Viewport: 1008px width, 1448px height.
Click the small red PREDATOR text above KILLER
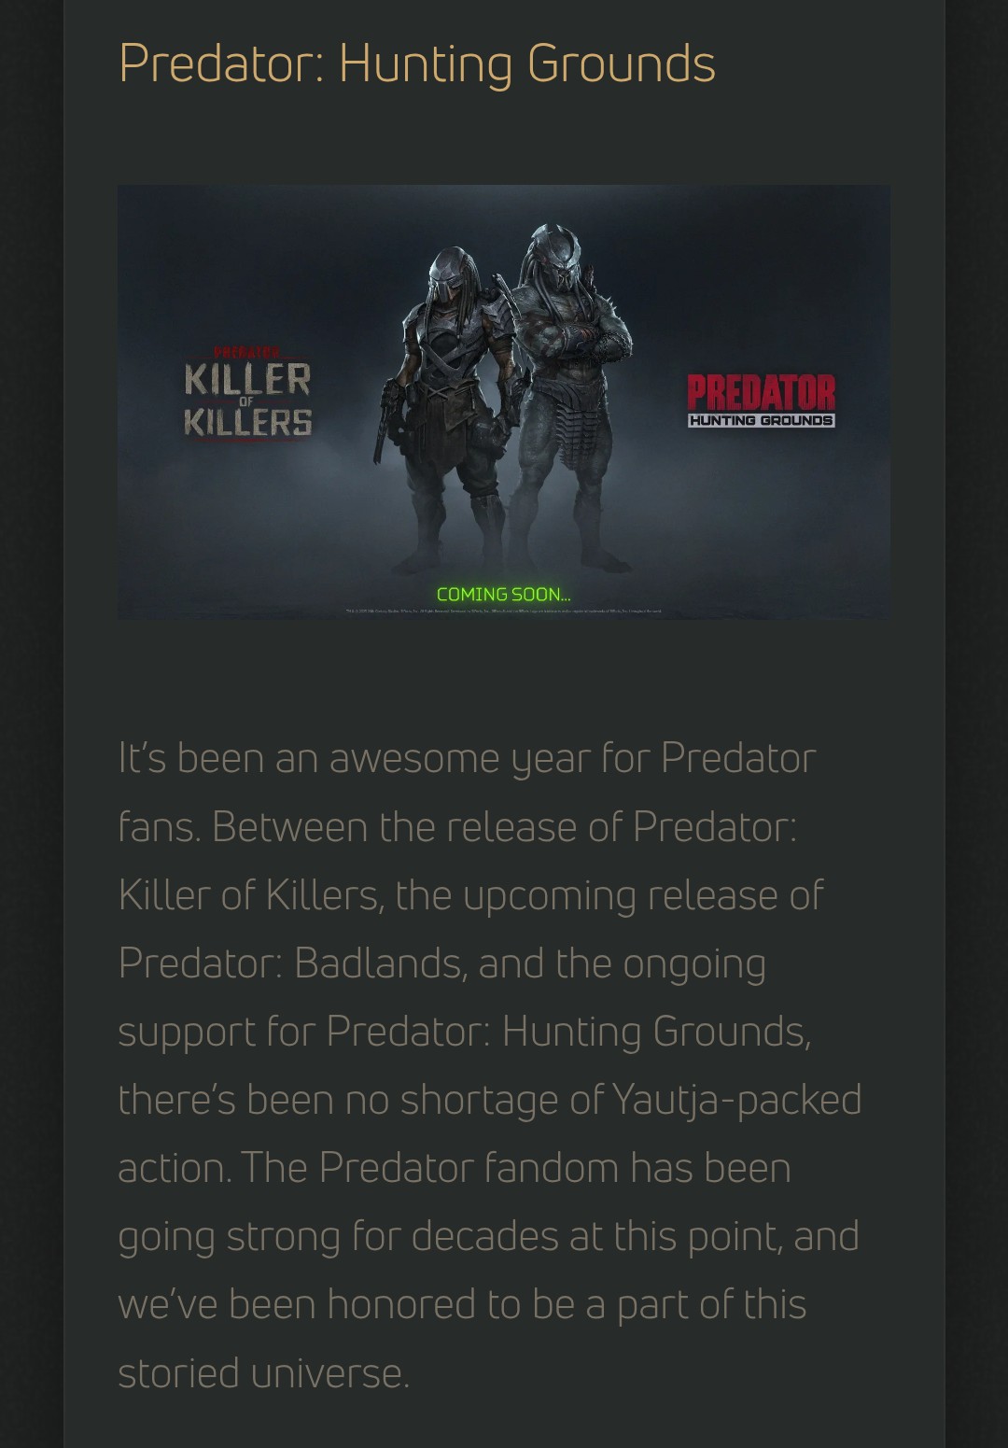[x=246, y=352]
